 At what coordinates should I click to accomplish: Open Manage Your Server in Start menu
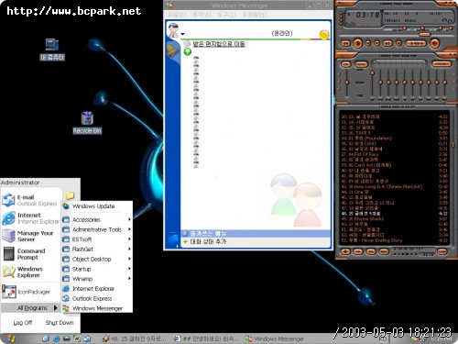coord(30,236)
